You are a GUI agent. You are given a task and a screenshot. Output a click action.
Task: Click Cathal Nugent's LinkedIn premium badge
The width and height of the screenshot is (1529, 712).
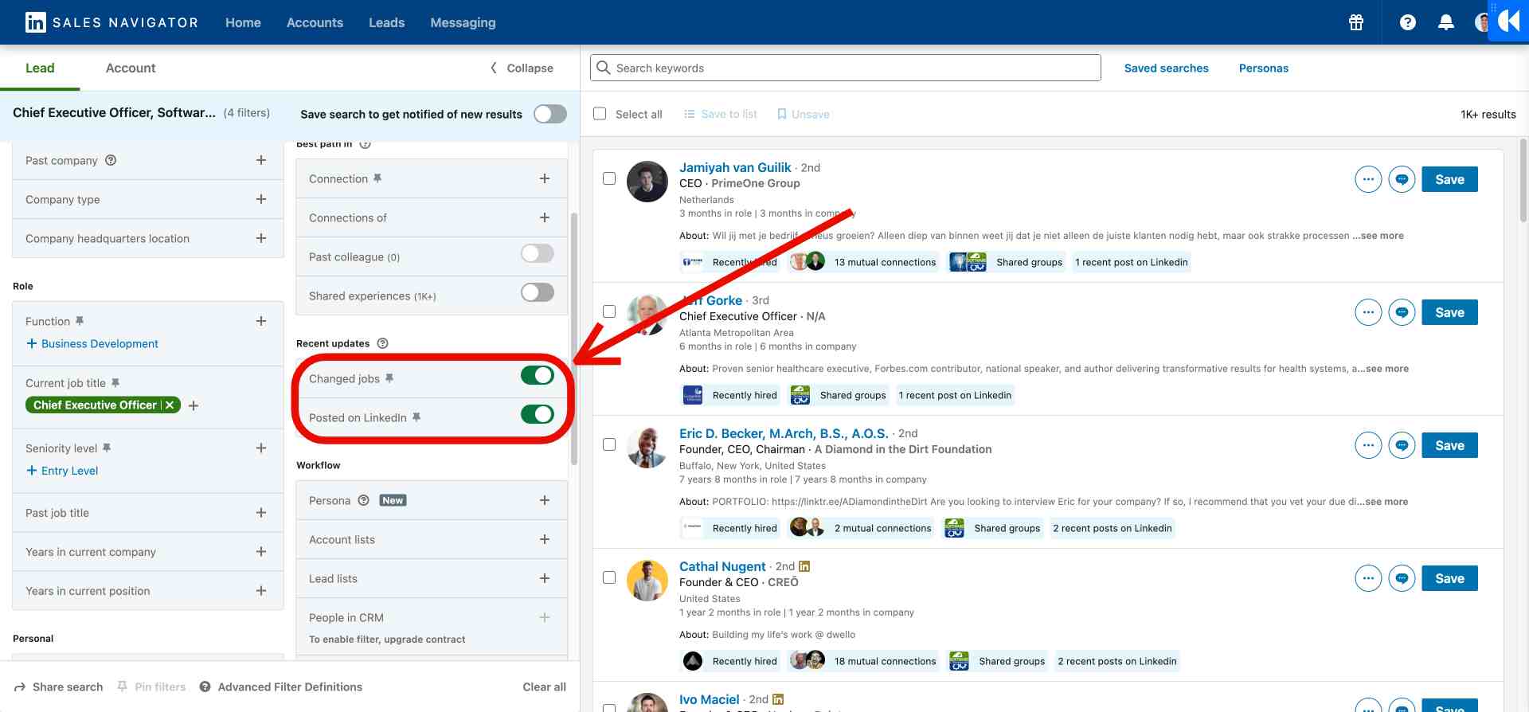[x=804, y=566]
